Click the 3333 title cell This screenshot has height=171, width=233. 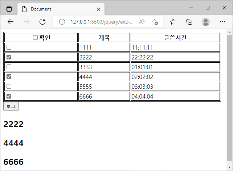click(x=104, y=67)
